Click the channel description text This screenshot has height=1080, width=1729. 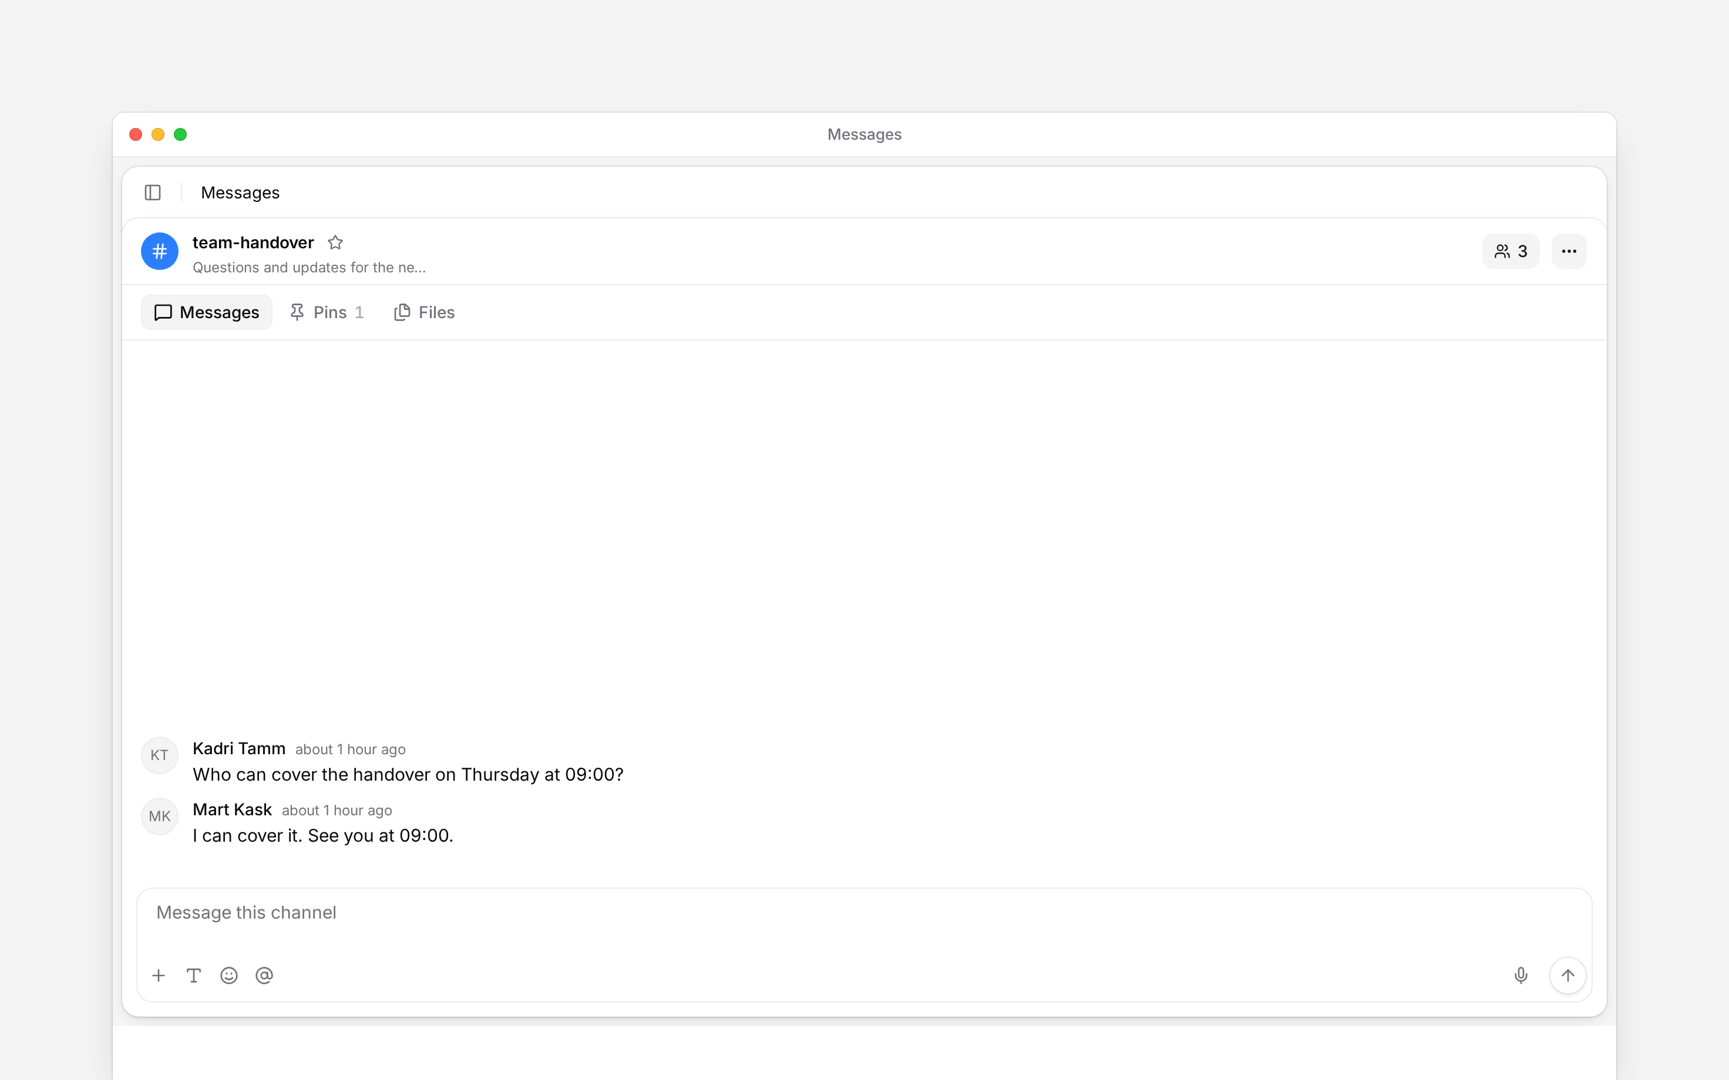point(309,267)
